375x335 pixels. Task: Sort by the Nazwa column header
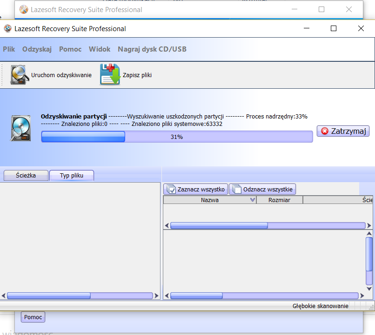tap(210, 200)
